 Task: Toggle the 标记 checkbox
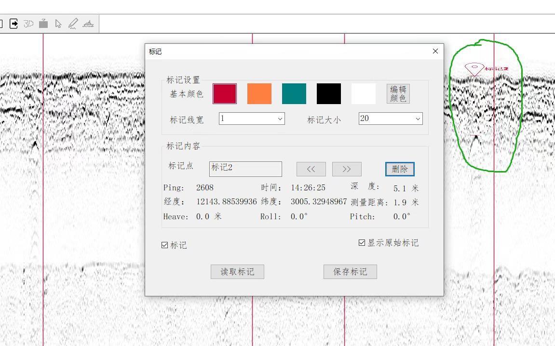coord(165,245)
